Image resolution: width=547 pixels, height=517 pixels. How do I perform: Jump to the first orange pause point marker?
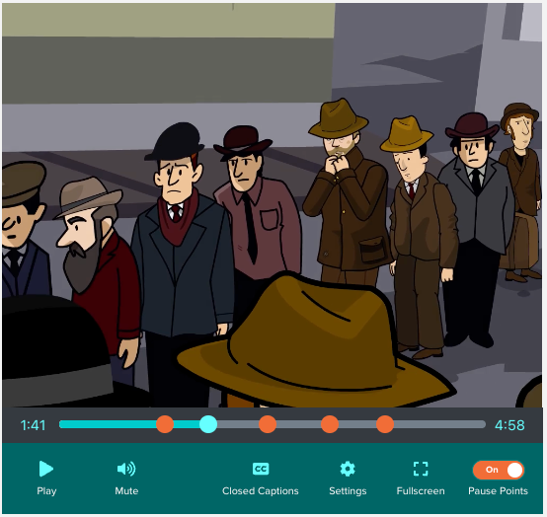coord(165,424)
